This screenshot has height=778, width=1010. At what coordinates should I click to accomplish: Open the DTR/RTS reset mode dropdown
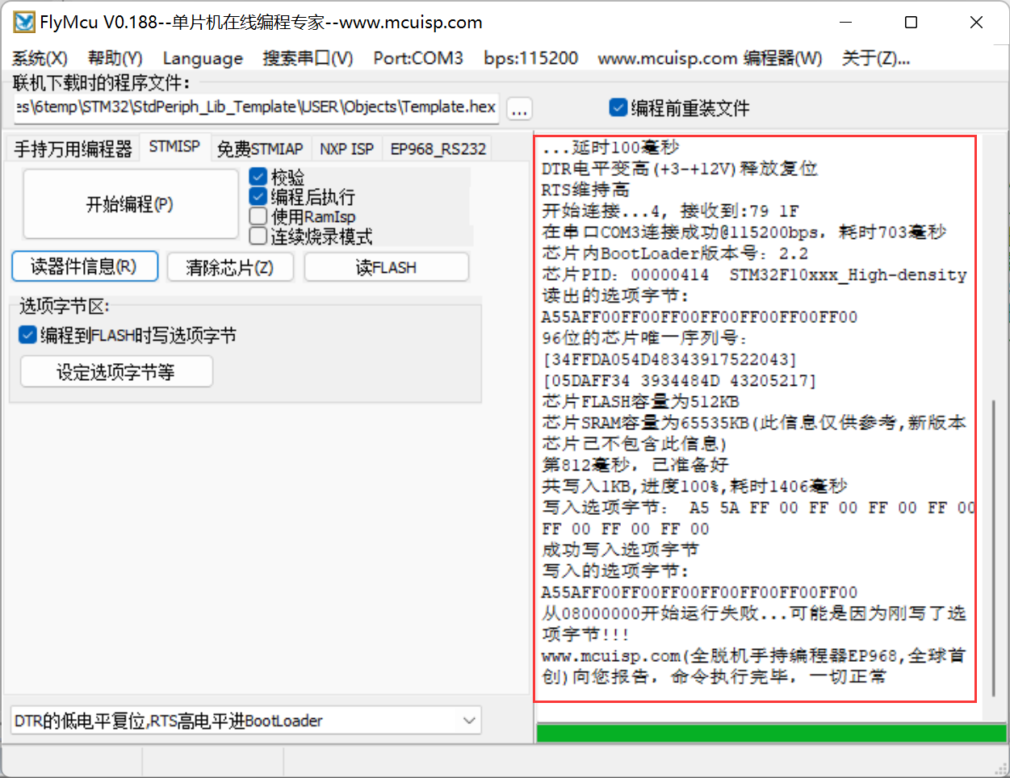[471, 720]
